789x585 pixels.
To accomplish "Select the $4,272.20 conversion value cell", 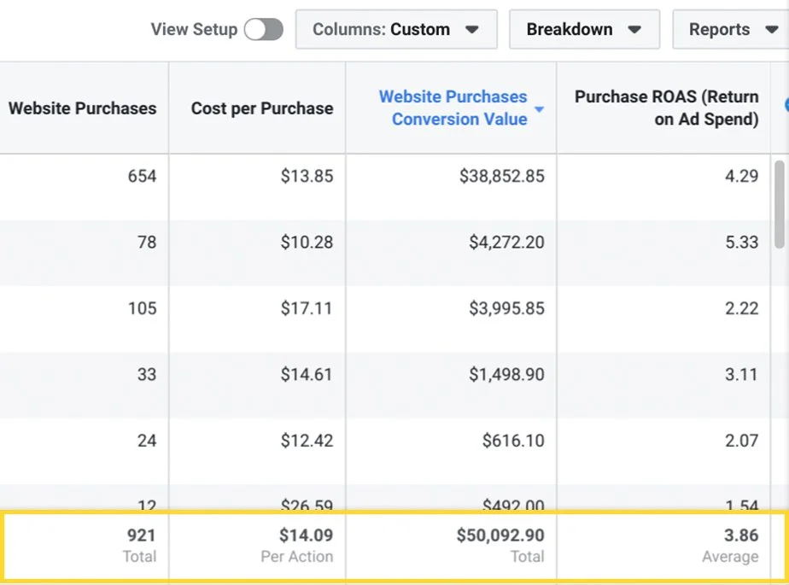I will (x=506, y=243).
